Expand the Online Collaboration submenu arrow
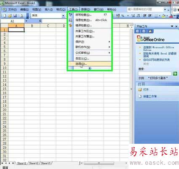The height and width of the screenshot is (169, 179). click(x=109, y=47)
